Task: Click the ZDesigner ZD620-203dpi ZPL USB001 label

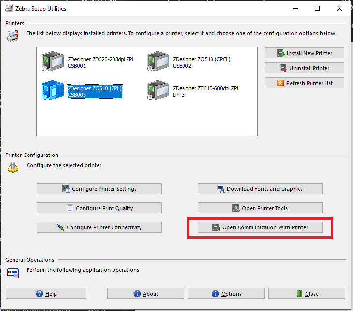Action: [x=101, y=62]
